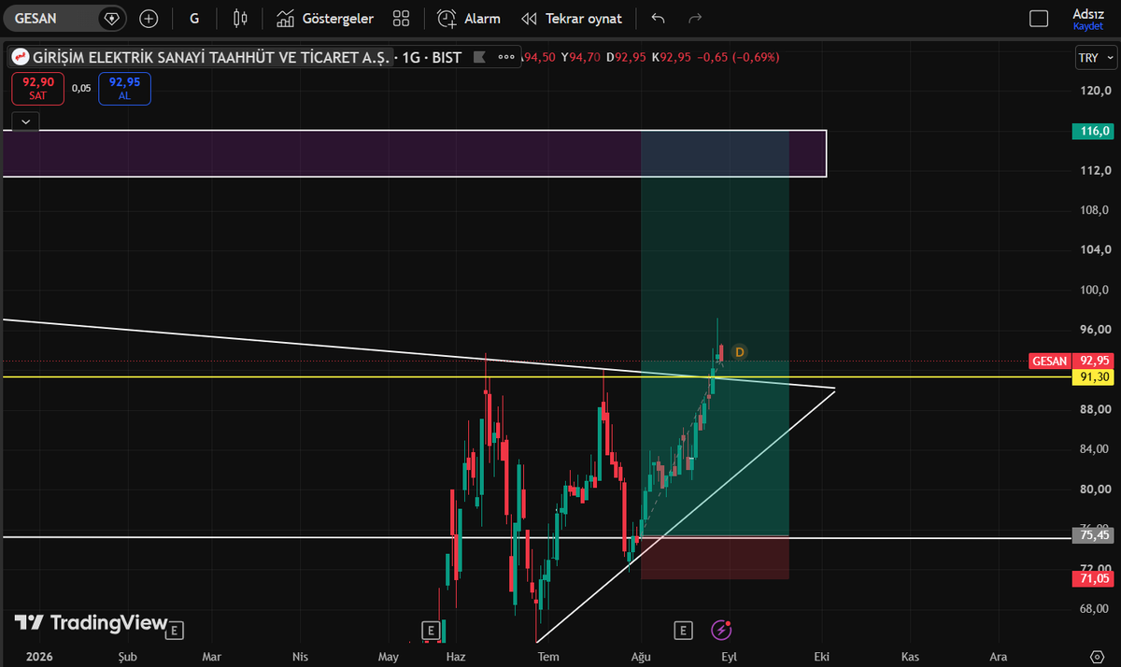Save the layout via Kaydet

click(1088, 26)
